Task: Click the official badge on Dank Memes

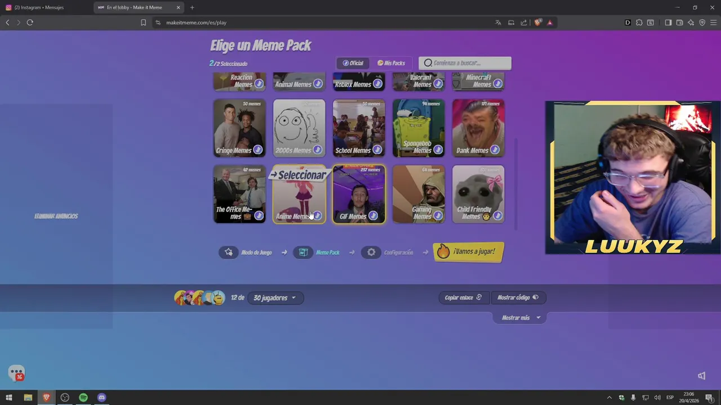Action: coord(495,150)
